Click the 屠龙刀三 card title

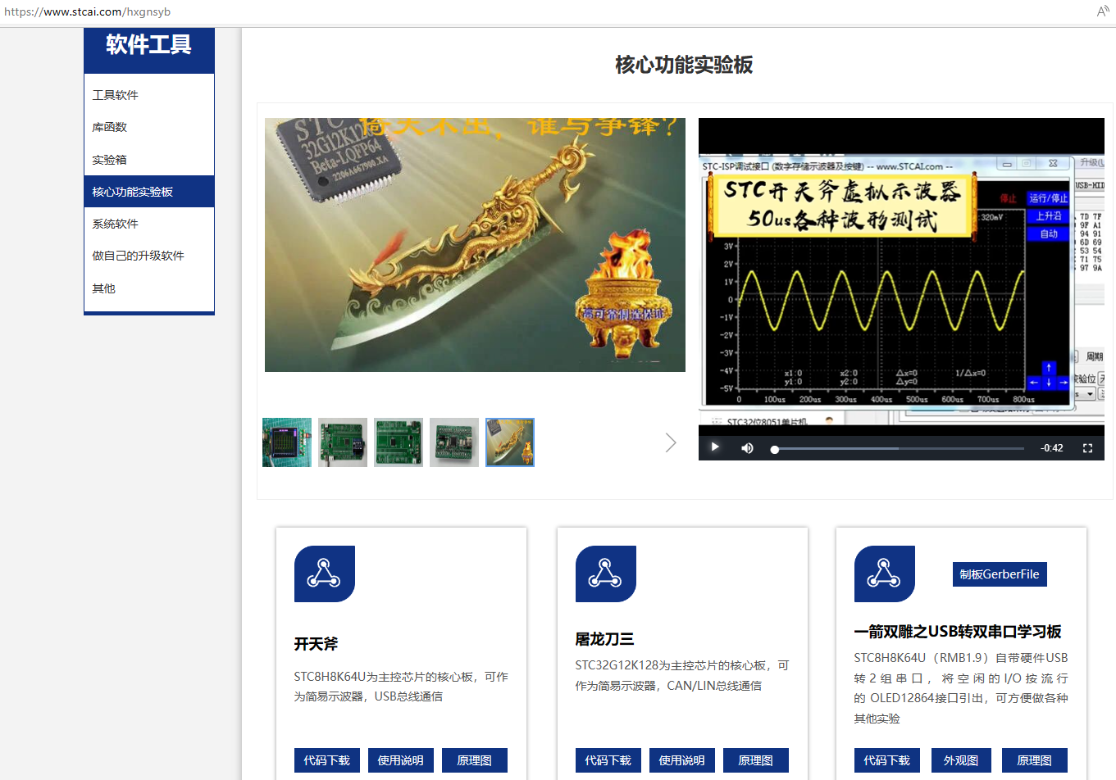point(605,639)
